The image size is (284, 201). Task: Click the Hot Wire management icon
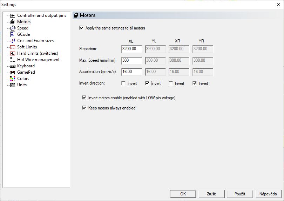point(13,60)
